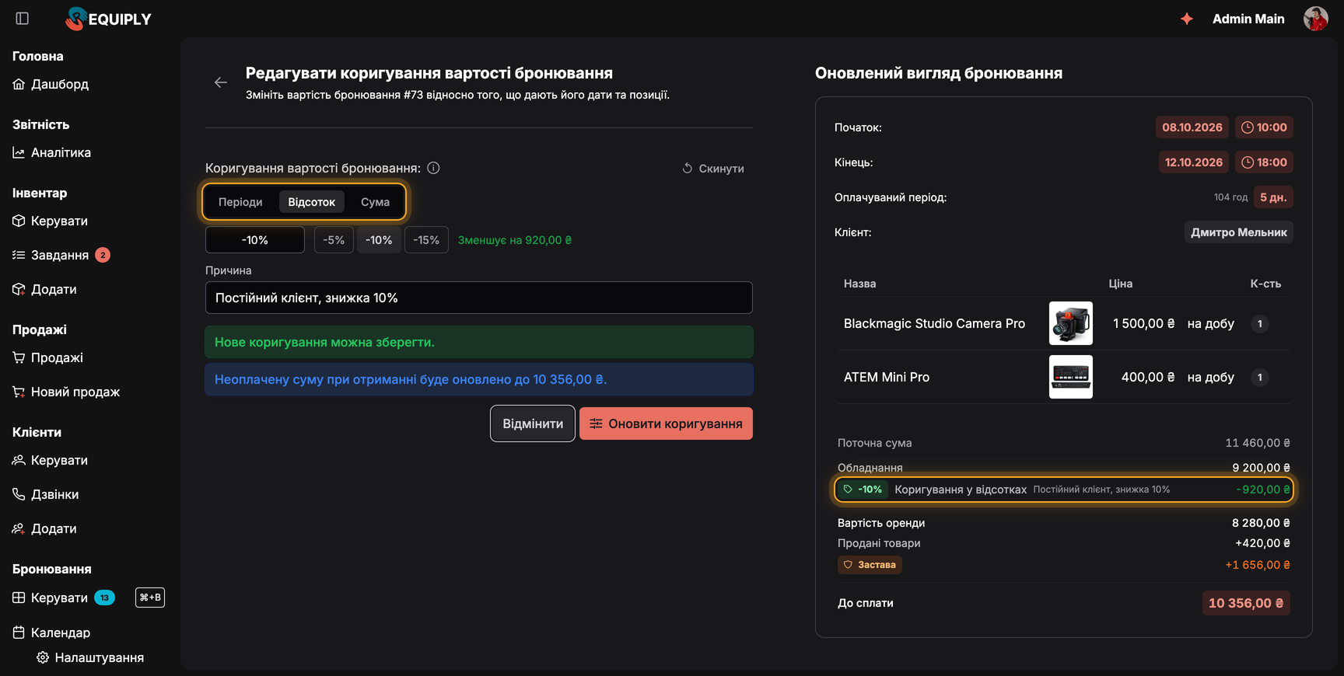The height and width of the screenshot is (676, 1344).
Task: Click client chip Дмитро Мельник
Action: pyautogui.click(x=1239, y=232)
